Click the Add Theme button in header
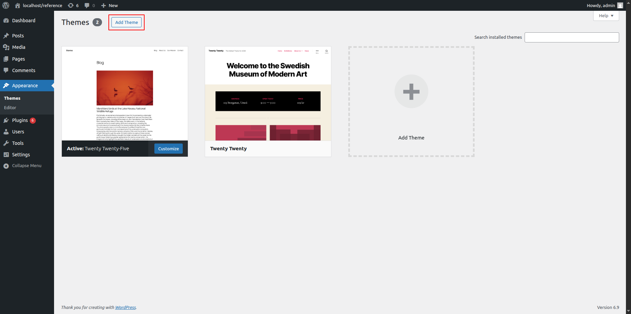The width and height of the screenshot is (631, 314). [x=126, y=22]
